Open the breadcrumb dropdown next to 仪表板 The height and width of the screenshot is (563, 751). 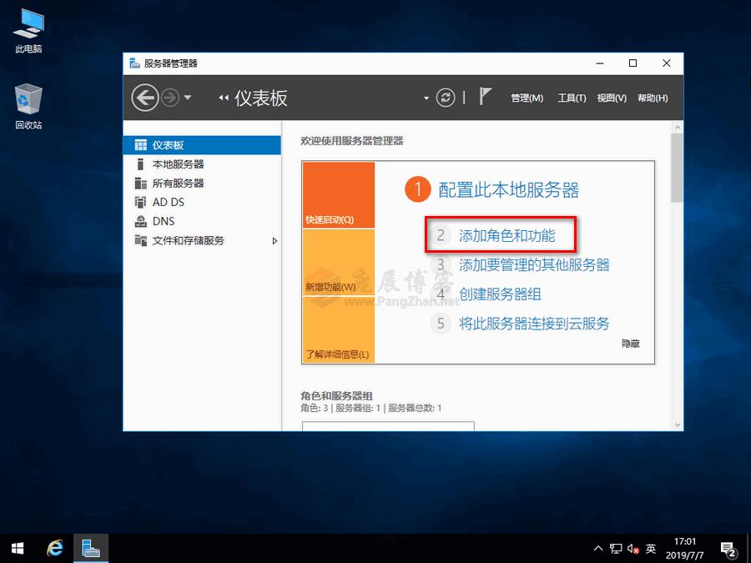426,98
